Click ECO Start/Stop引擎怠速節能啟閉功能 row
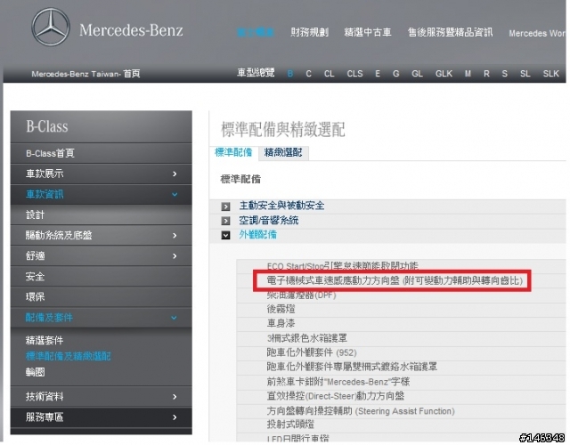Viewport: 570px width, 445px height. pyautogui.click(x=401, y=266)
